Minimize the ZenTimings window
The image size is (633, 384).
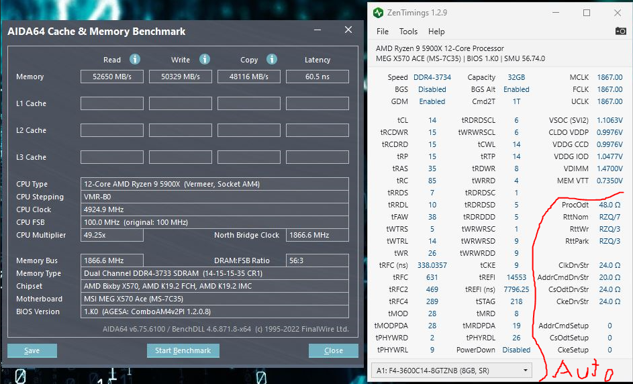click(556, 13)
